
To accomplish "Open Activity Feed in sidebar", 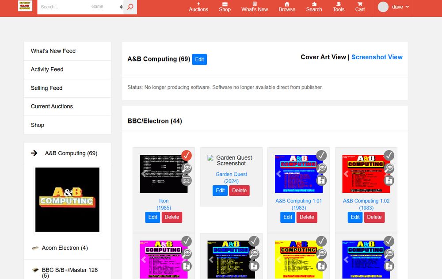I will point(67,69).
